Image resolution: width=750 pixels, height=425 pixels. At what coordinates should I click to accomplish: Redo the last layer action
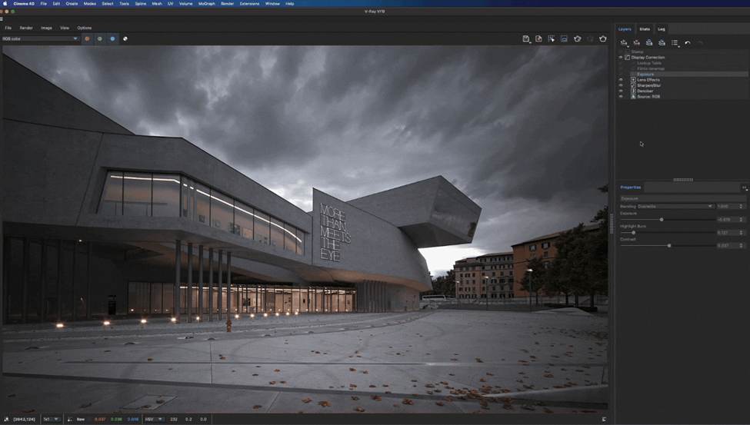coord(700,42)
